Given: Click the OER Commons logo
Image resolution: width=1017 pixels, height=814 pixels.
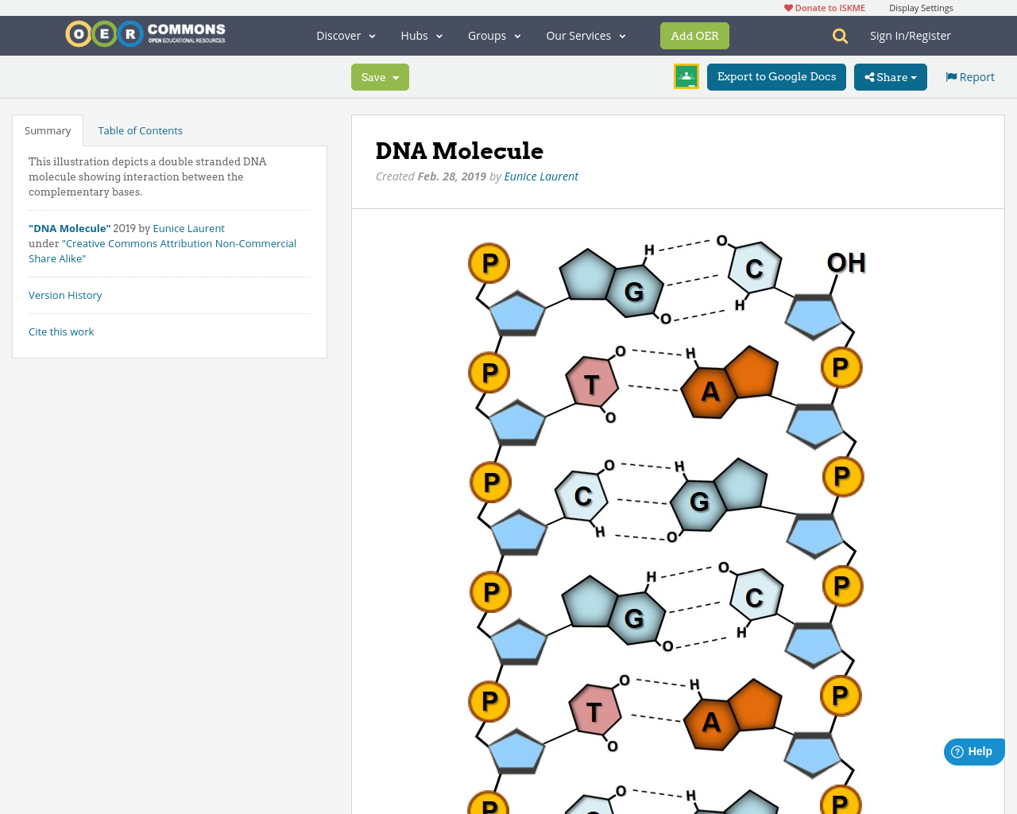Looking at the screenshot, I should click(x=145, y=33).
